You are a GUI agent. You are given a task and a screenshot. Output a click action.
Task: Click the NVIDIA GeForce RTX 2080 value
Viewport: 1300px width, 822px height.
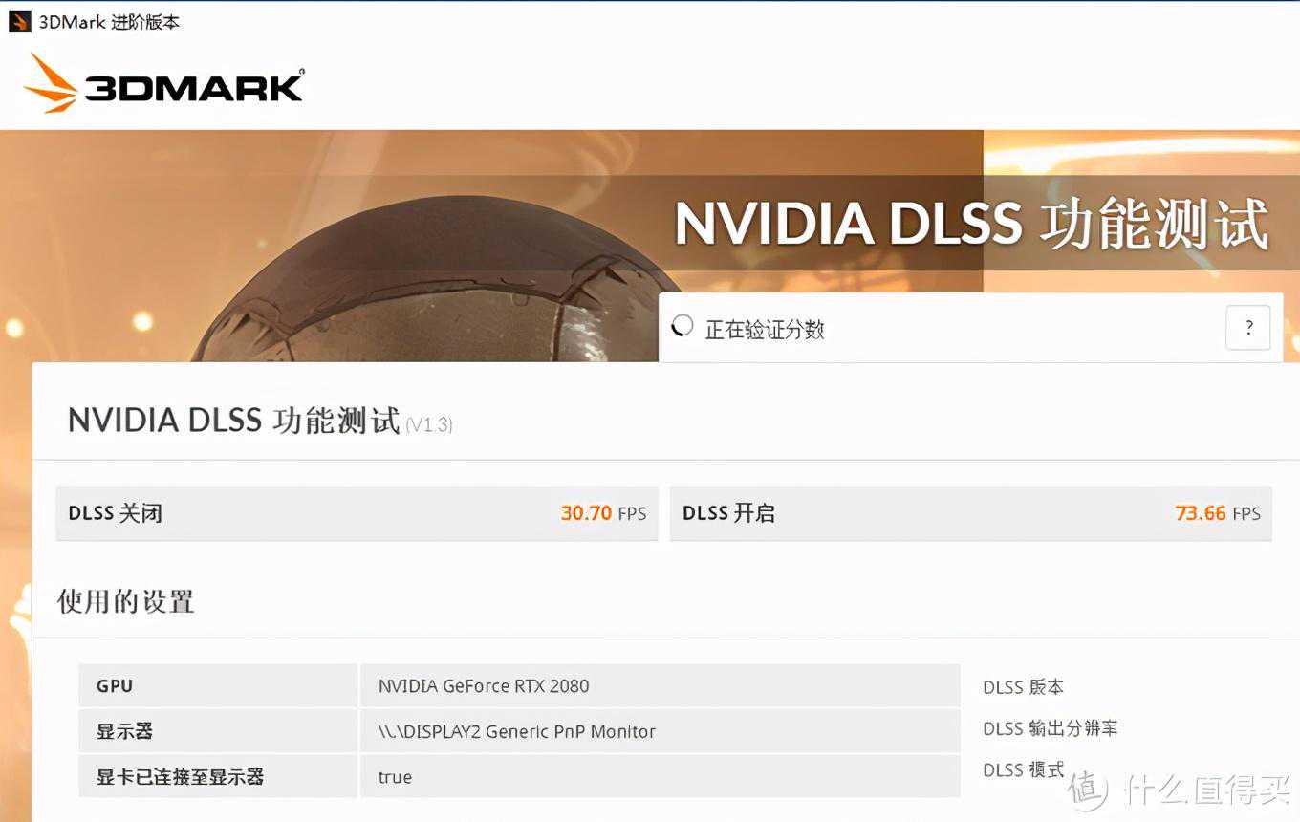(484, 685)
